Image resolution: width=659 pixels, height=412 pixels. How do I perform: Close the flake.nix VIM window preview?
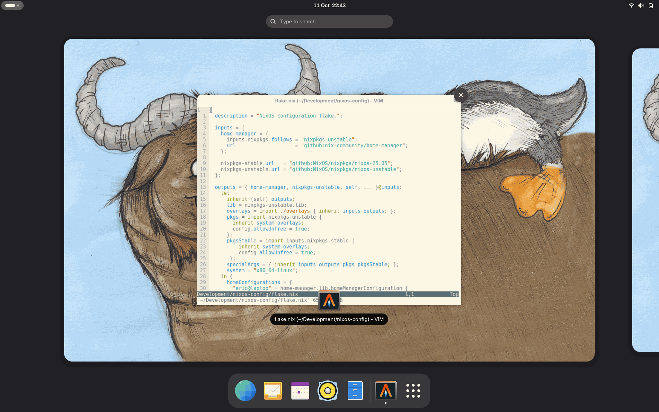[461, 95]
